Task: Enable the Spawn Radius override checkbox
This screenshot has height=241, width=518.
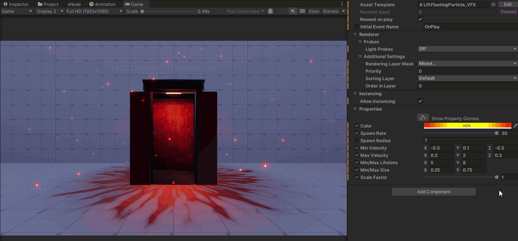Action: [x=357, y=140]
